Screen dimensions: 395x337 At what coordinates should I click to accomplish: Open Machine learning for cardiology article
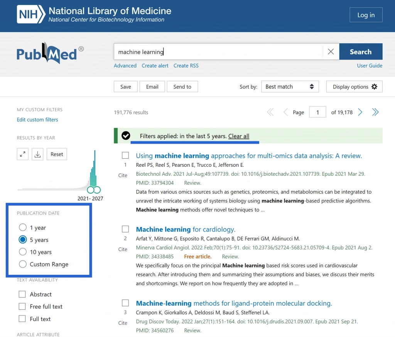tap(186, 229)
